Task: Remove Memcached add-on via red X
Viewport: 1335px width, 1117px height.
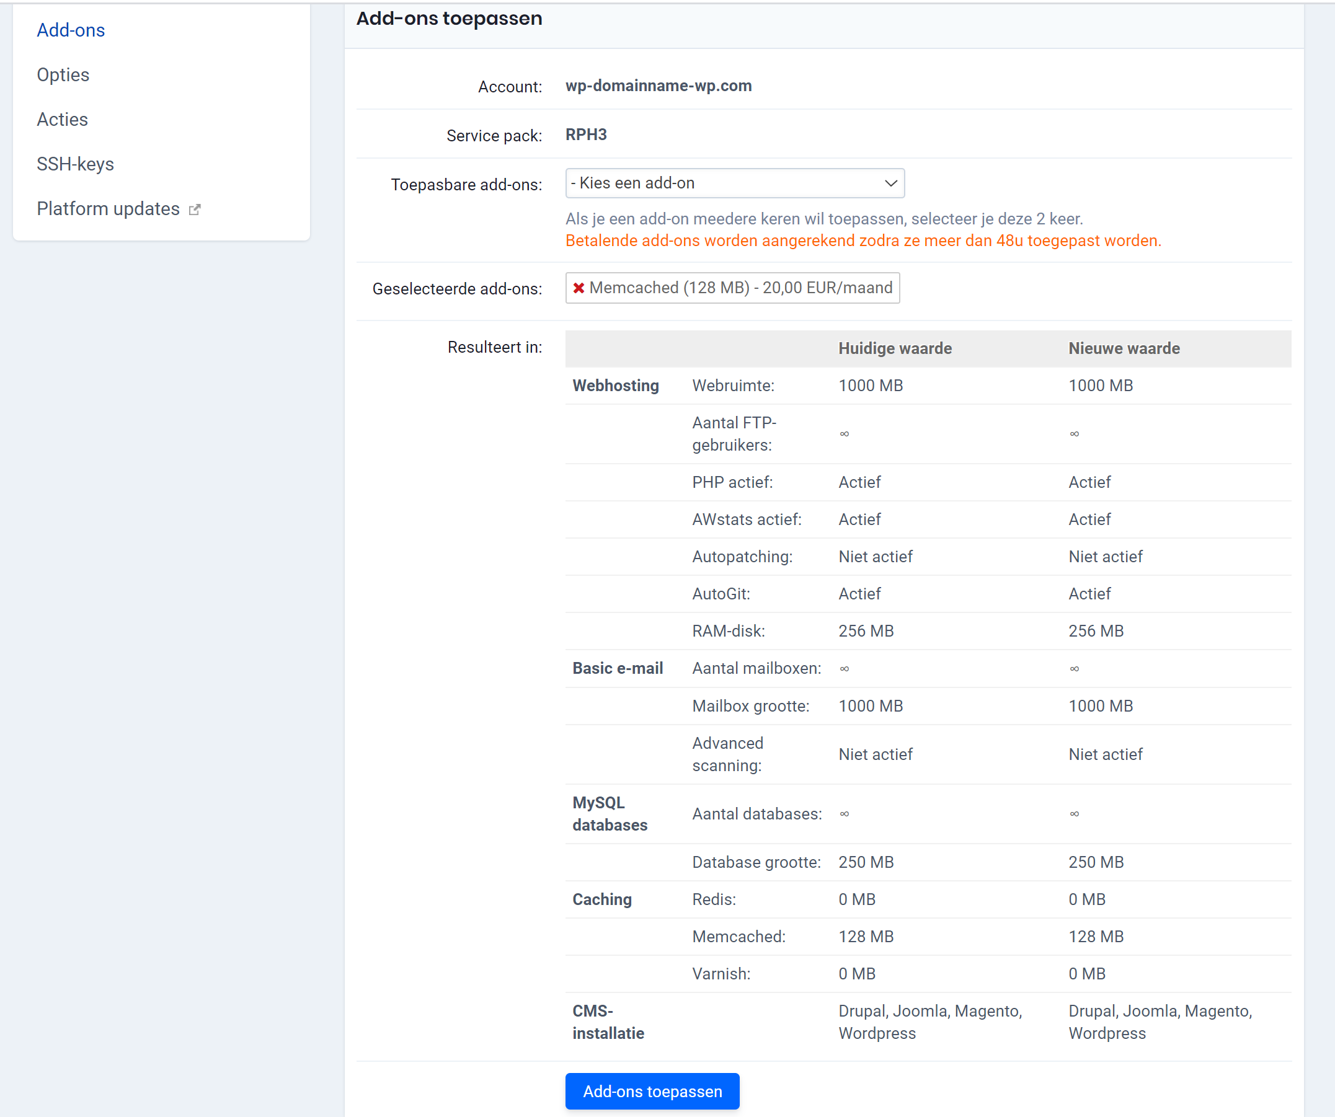Action: point(578,288)
